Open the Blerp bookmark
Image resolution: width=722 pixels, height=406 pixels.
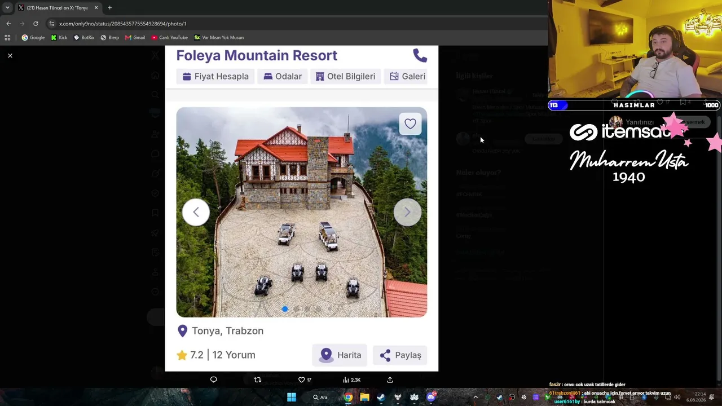pyautogui.click(x=109, y=38)
